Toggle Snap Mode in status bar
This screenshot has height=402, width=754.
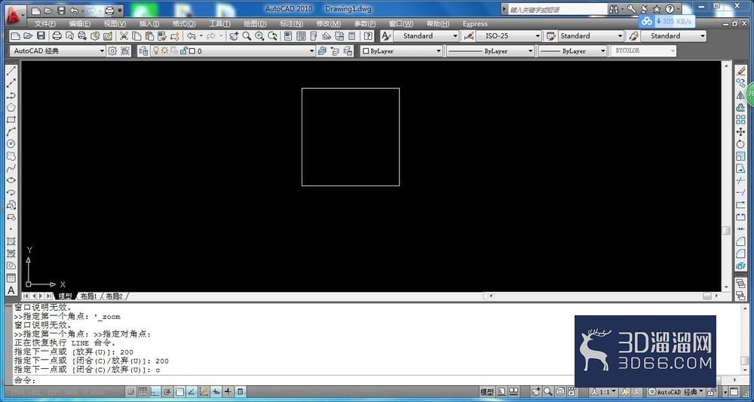pyautogui.click(x=130, y=391)
